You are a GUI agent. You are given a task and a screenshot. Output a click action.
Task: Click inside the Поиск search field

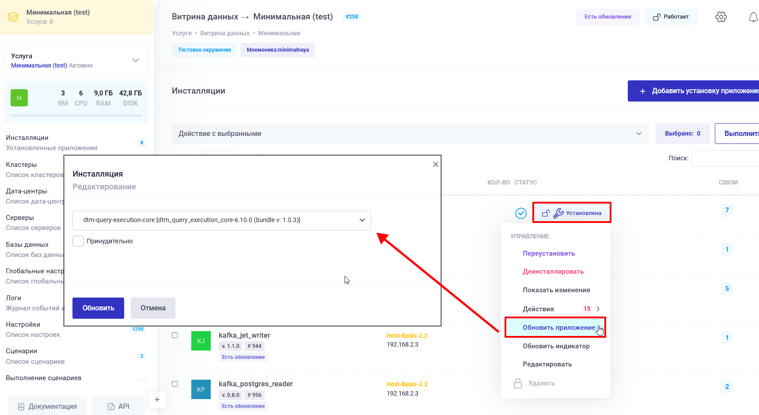(x=725, y=158)
